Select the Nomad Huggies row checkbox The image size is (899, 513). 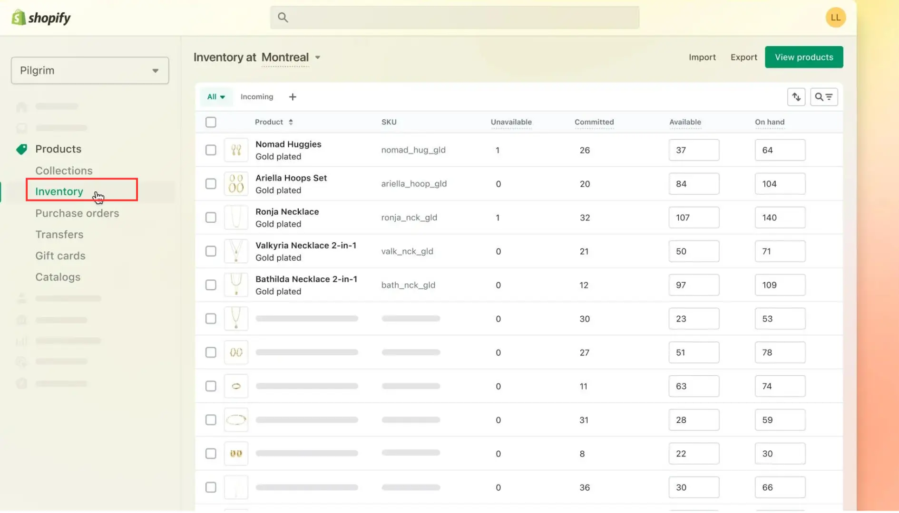click(211, 150)
